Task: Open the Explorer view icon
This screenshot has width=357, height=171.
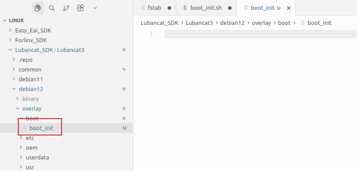Action: [37, 8]
